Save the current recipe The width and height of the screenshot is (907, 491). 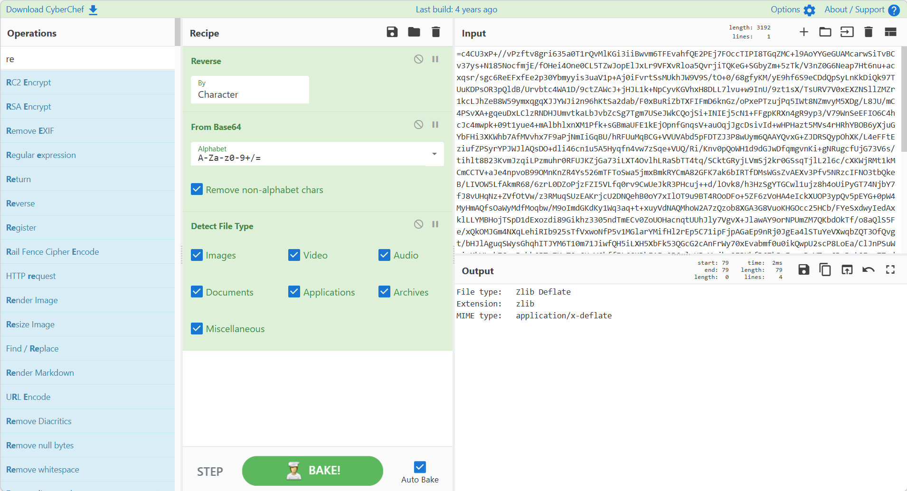point(392,32)
